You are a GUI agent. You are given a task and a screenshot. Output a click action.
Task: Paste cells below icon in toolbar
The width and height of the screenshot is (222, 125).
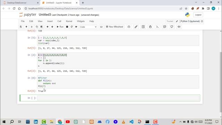coord(42,27)
